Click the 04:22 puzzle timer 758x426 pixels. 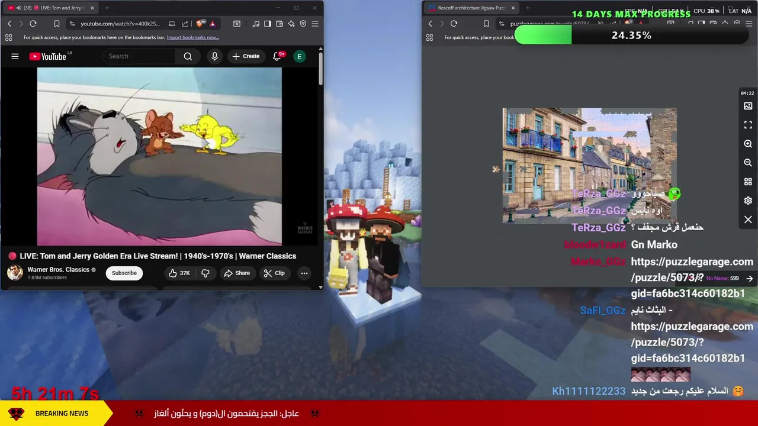(747, 93)
